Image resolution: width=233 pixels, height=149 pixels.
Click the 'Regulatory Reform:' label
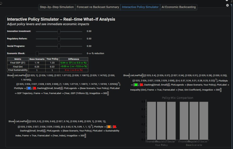(x=17, y=39)
